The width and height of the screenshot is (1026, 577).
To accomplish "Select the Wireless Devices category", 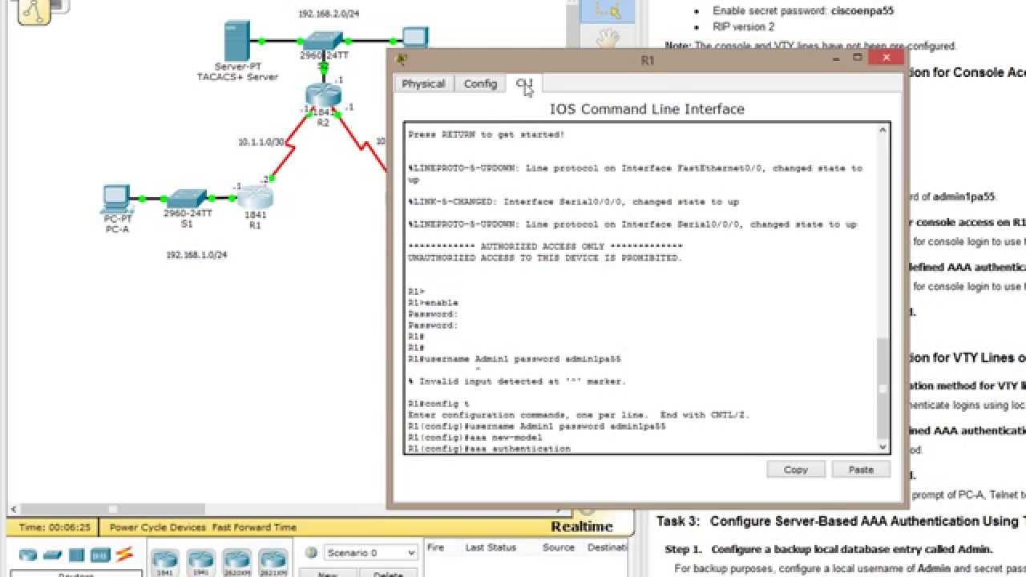I will tap(100, 555).
